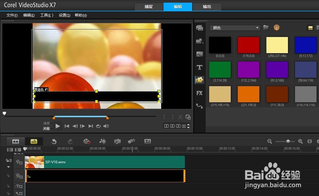This screenshot has width=319, height=196.
Task: Play the preview
Action: (58, 126)
